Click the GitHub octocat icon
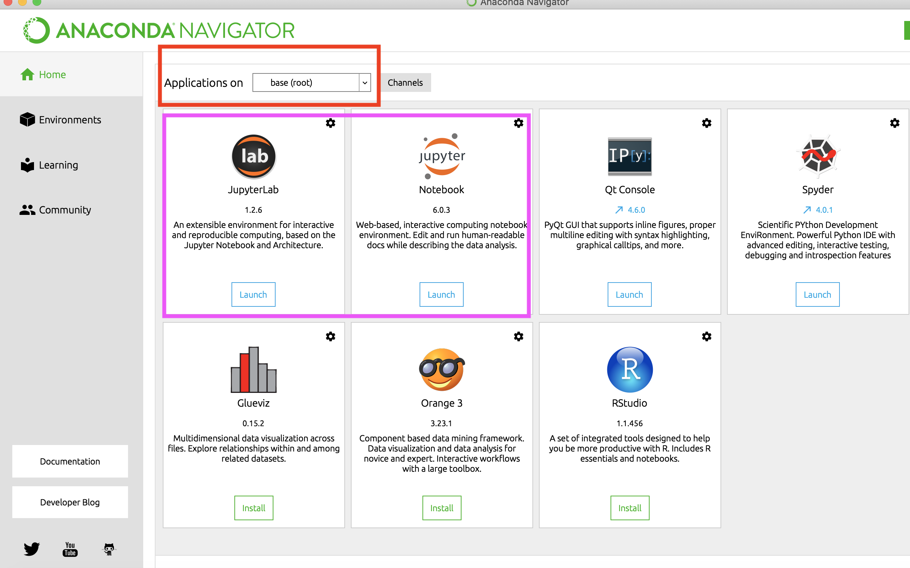This screenshot has height=568, width=910. coord(109,549)
